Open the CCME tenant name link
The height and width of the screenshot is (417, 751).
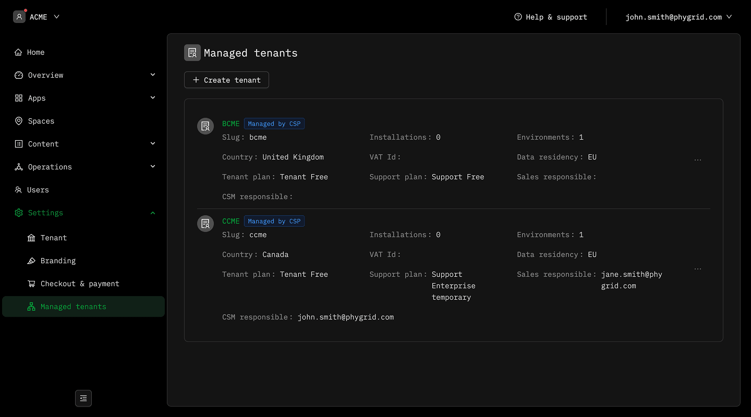(231, 221)
